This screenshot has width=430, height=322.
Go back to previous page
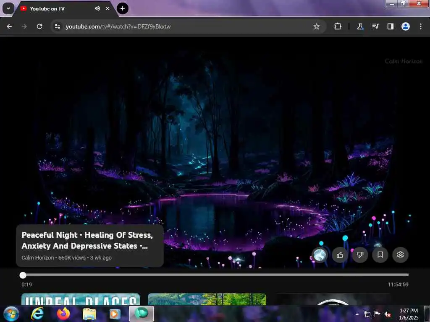pyautogui.click(x=9, y=26)
